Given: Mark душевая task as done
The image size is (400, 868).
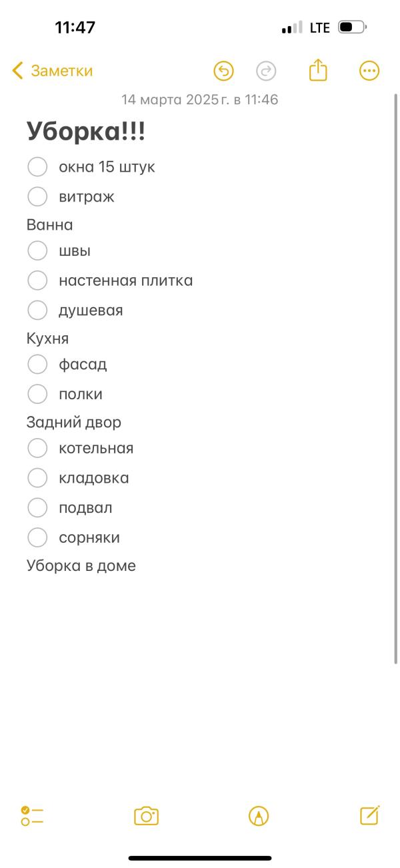Looking at the screenshot, I should pyautogui.click(x=37, y=310).
